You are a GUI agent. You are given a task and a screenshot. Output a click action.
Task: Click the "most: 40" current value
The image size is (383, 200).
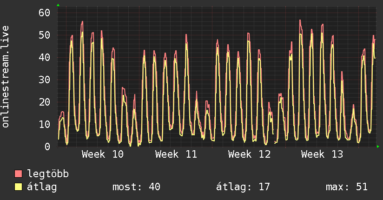click(136, 187)
